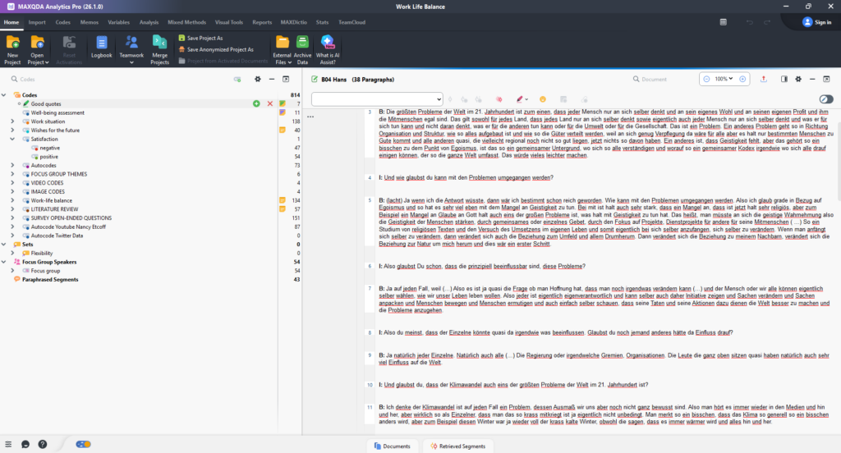Screen dimensions: 841x453
Task: Expand the FOCUS GROUP THEMES code
Action: point(12,174)
